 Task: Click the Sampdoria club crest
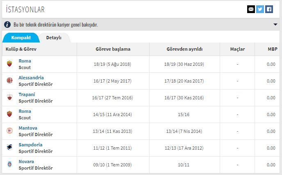click(x=9, y=147)
